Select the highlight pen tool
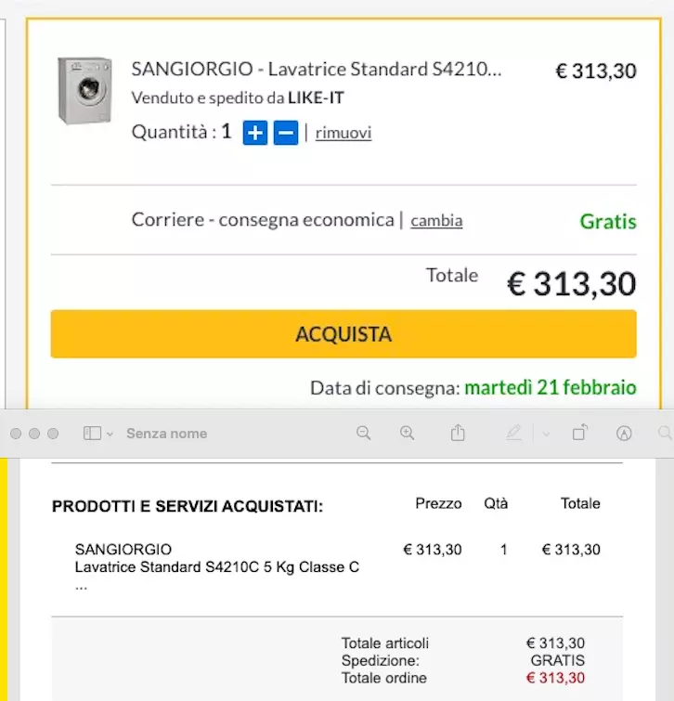Screen dimensions: 674x701 click(x=513, y=434)
